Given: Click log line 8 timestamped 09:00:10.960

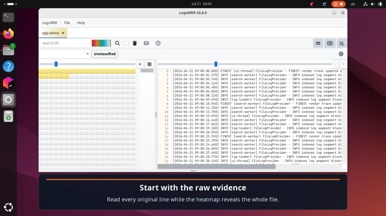Looking at the screenshot, I should point(257,104).
